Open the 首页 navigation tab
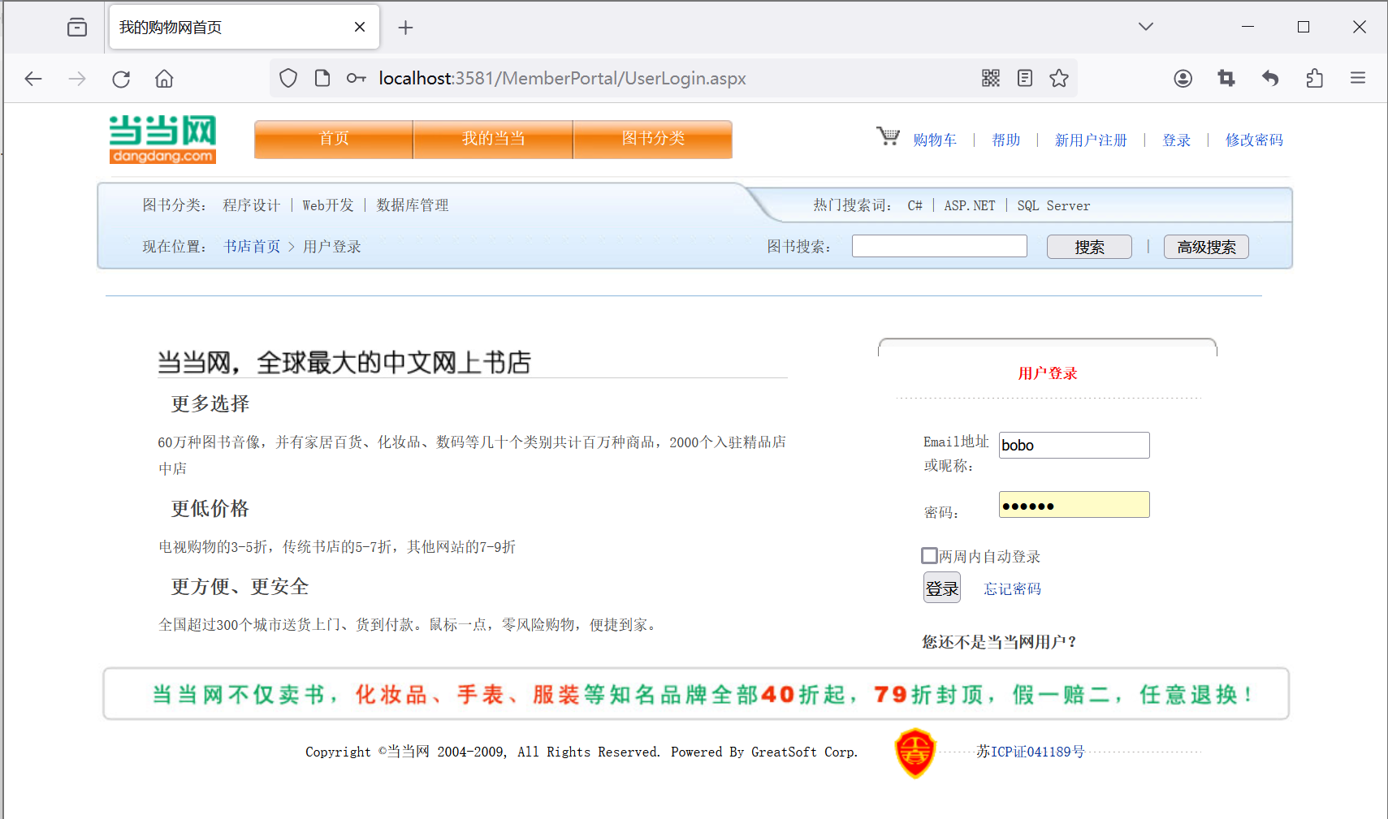The width and height of the screenshot is (1388, 819). click(334, 139)
